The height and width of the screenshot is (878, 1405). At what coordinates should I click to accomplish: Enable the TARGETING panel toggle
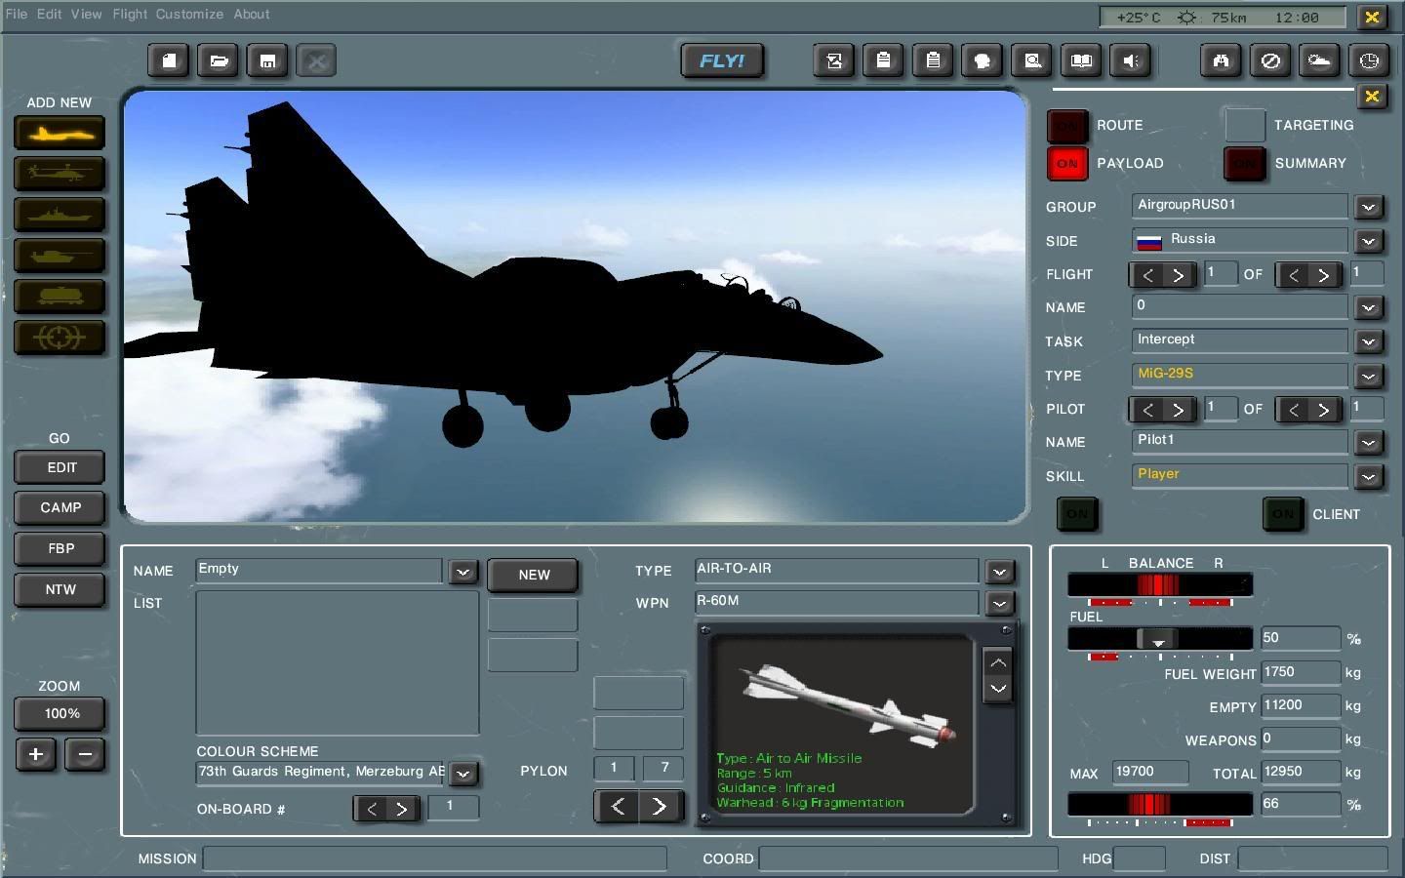click(1244, 126)
